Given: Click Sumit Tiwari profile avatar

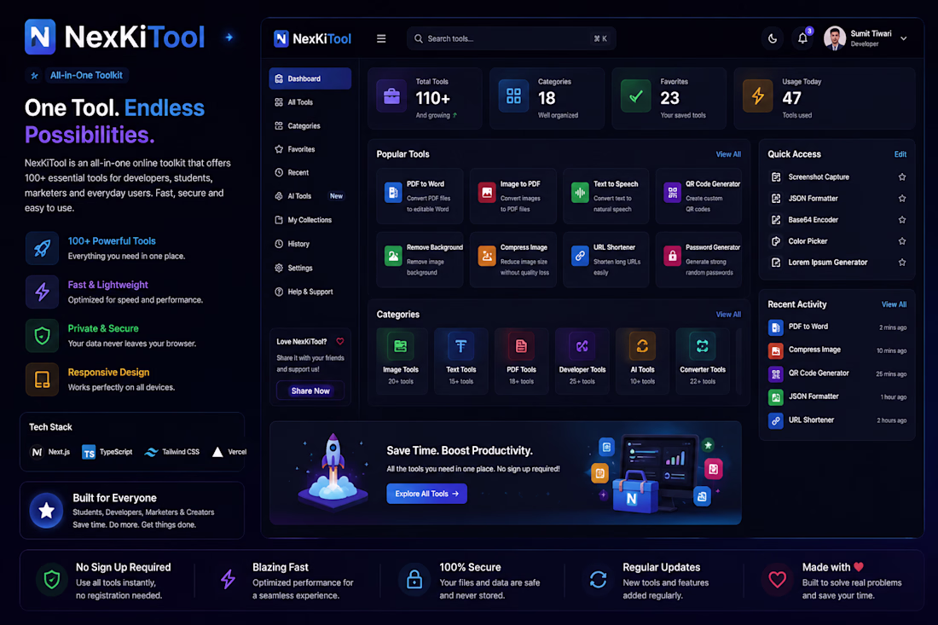Looking at the screenshot, I should pos(835,38).
